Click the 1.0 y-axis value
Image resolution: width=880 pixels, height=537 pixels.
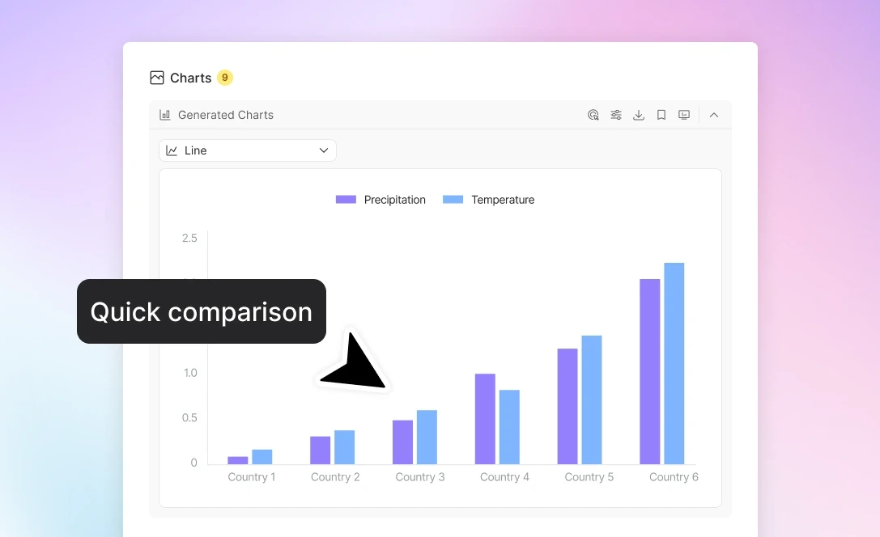pyautogui.click(x=190, y=373)
